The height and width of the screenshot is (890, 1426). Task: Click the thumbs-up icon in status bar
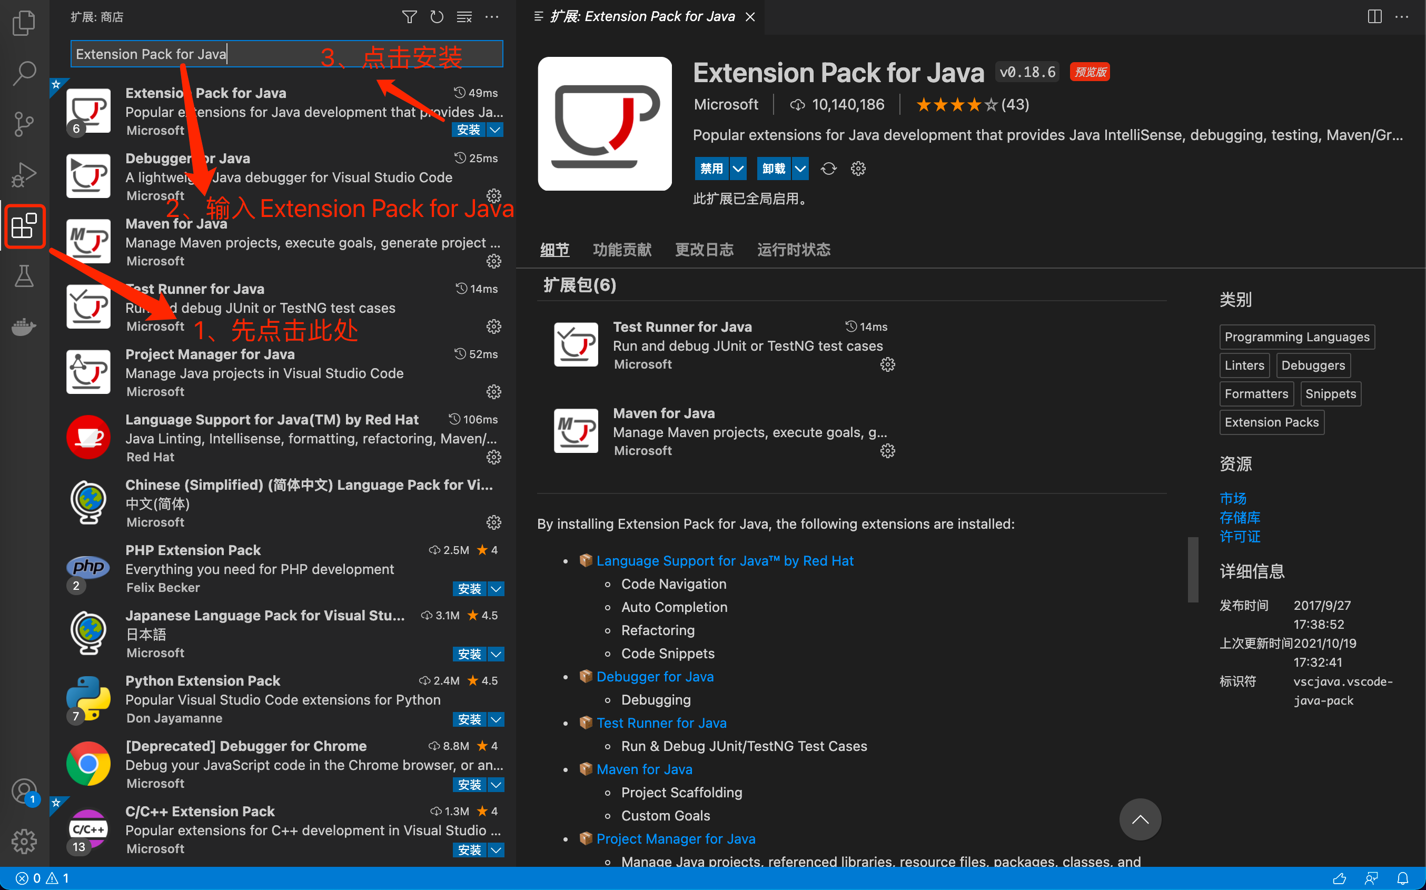[x=1340, y=878]
